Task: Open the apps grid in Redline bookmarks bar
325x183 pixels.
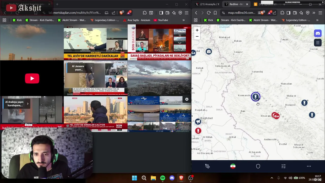Action: [x=196, y=20]
